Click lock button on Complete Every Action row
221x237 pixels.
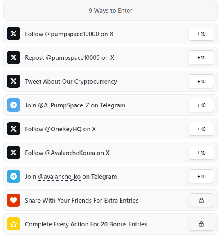201,224
